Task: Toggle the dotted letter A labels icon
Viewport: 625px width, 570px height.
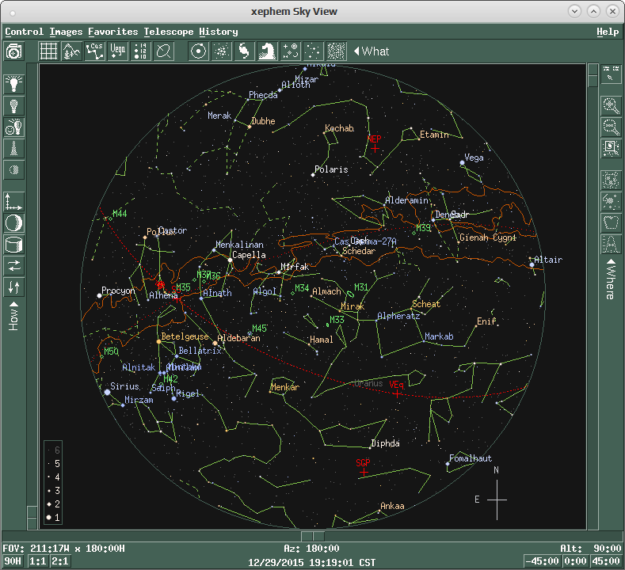Action: [611, 244]
